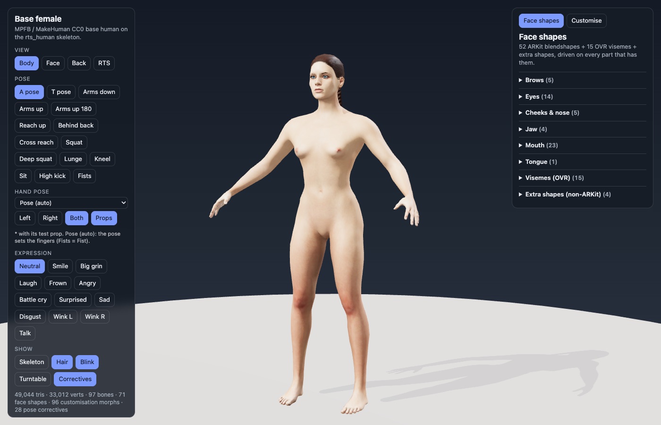Screen dimensions: 661x425
Task: Select Both hands option
Action: [76, 218]
